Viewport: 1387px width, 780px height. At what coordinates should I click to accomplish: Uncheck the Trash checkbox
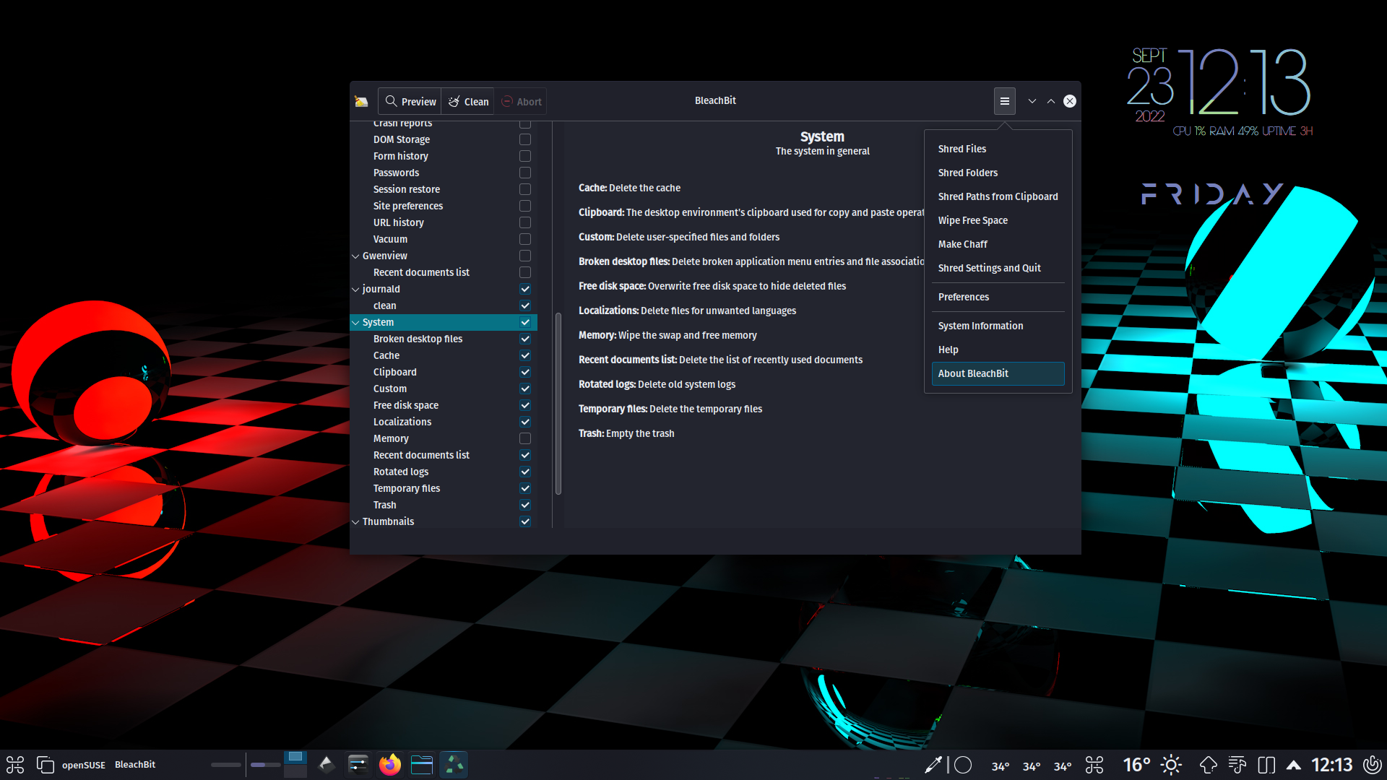click(x=525, y=505)
